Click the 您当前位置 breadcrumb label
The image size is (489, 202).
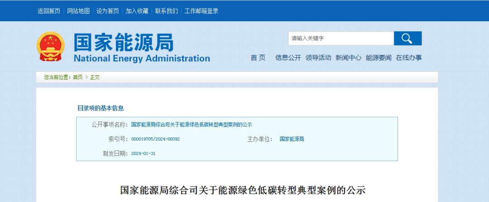pyautogui.click(x=57, y=77)
